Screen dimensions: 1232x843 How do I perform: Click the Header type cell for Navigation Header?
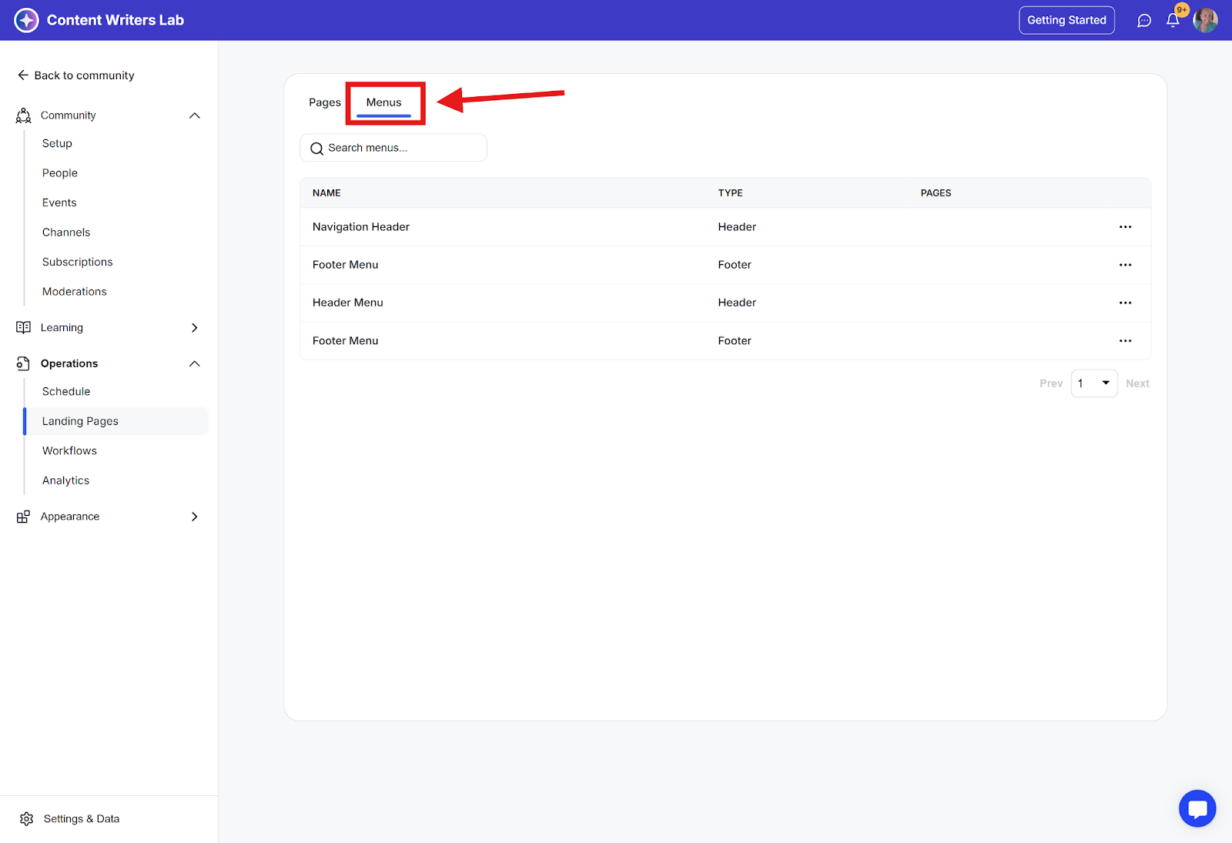pyautogui.click(x=737, y=227)
